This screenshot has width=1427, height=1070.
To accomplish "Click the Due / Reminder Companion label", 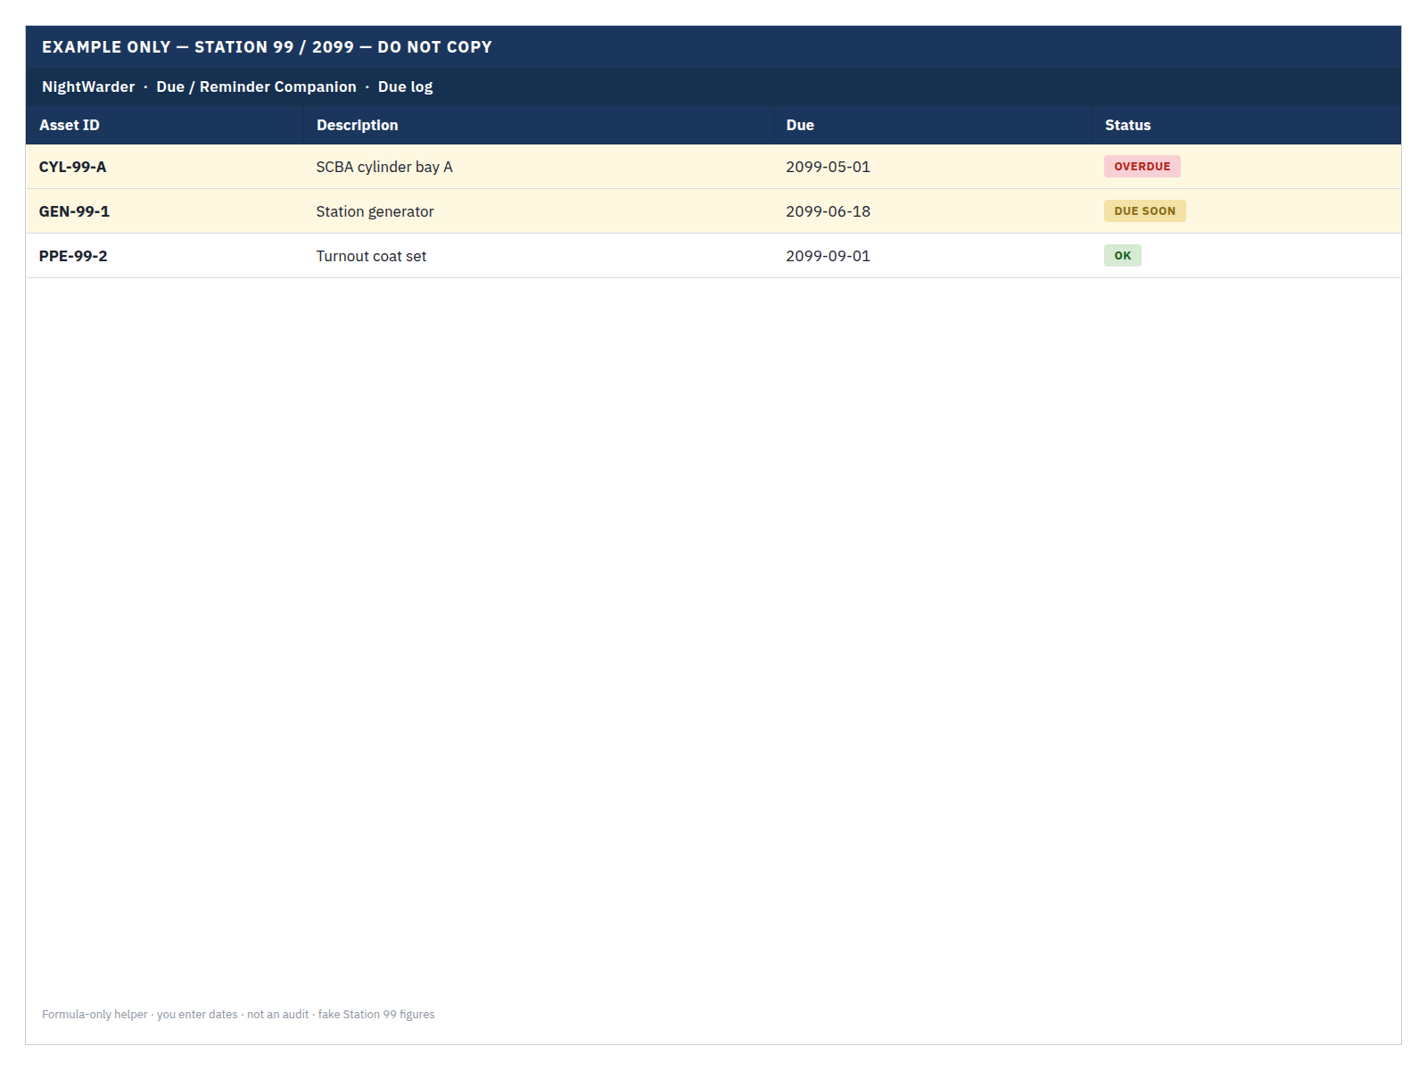I will (x=256, y=86).
